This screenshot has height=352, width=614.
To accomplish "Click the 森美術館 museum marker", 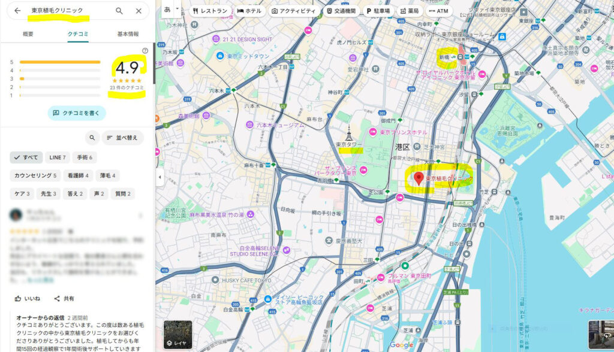I will pyautogui.click(x=206, y=116).
